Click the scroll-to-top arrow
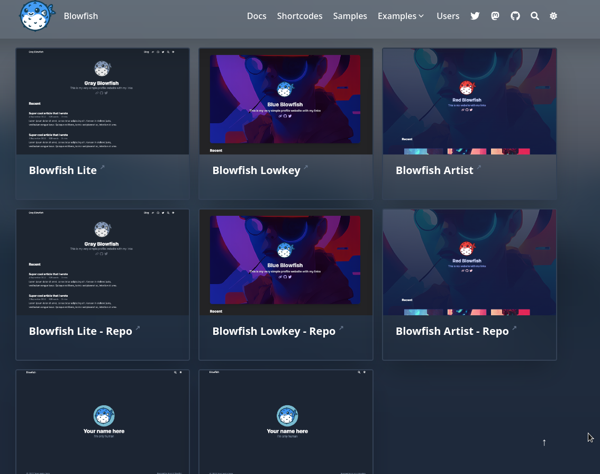The width and height of the screenshot is (600, 474). pyautogui.click(x=544, y=442)
